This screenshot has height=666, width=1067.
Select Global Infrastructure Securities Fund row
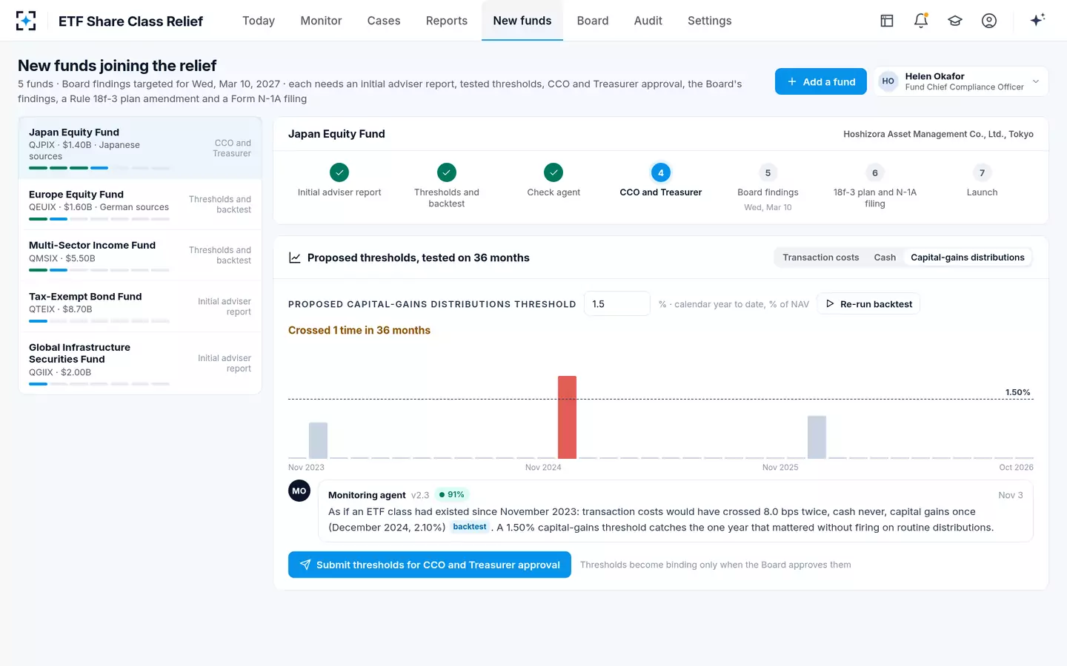[x=140, y=363]
